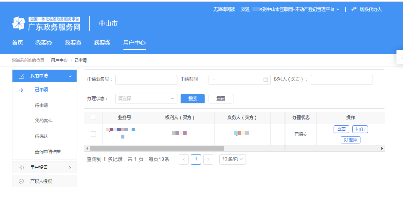Switch to the 用户中心 tab
403x223 pixels.
[x=134, y=42]
